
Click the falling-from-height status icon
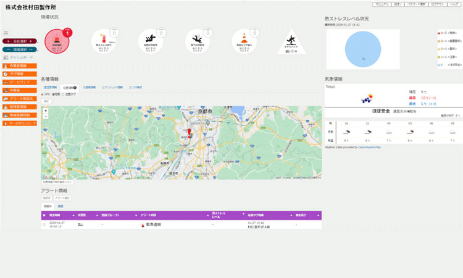pyautogui.click(x=199, y=43)
